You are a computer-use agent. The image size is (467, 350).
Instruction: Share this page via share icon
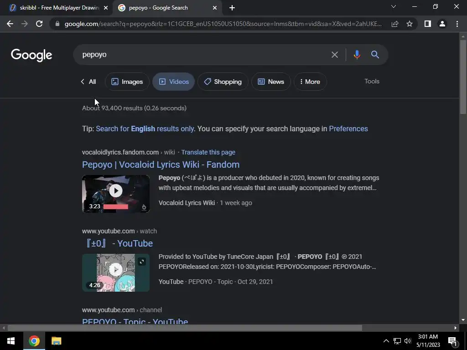(395, 24)
